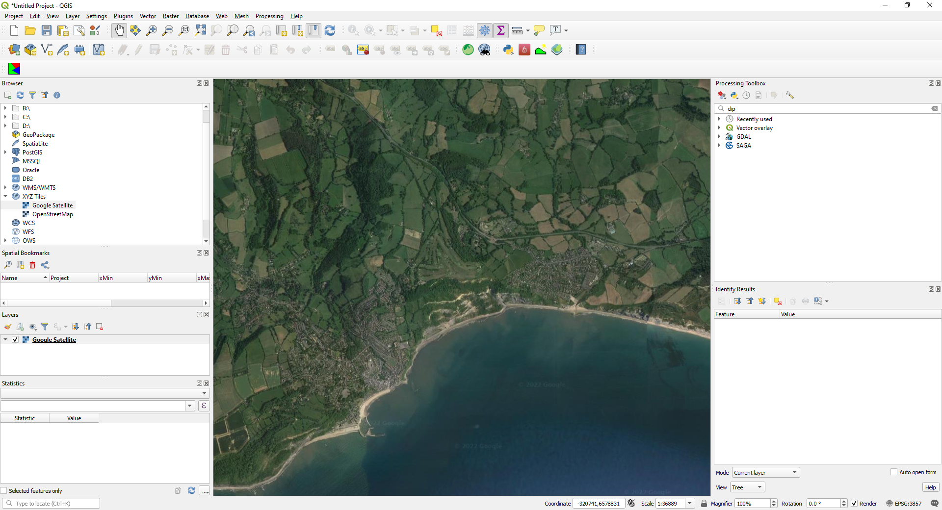Open the Mode Current layer dropdown

[x=766, y=472]
